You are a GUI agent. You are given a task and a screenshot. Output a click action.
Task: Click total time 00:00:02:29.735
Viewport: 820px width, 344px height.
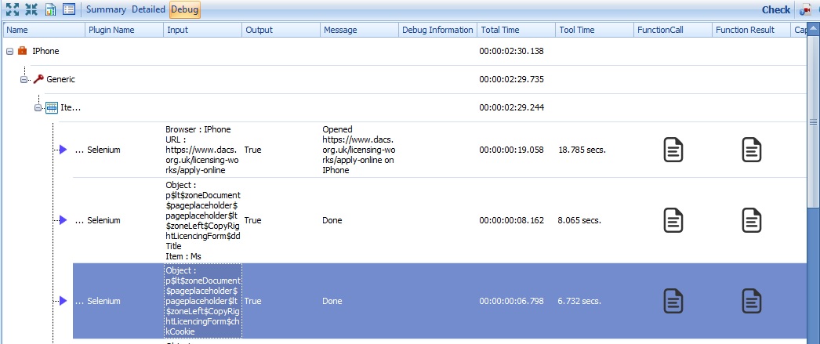pos(511,79)
